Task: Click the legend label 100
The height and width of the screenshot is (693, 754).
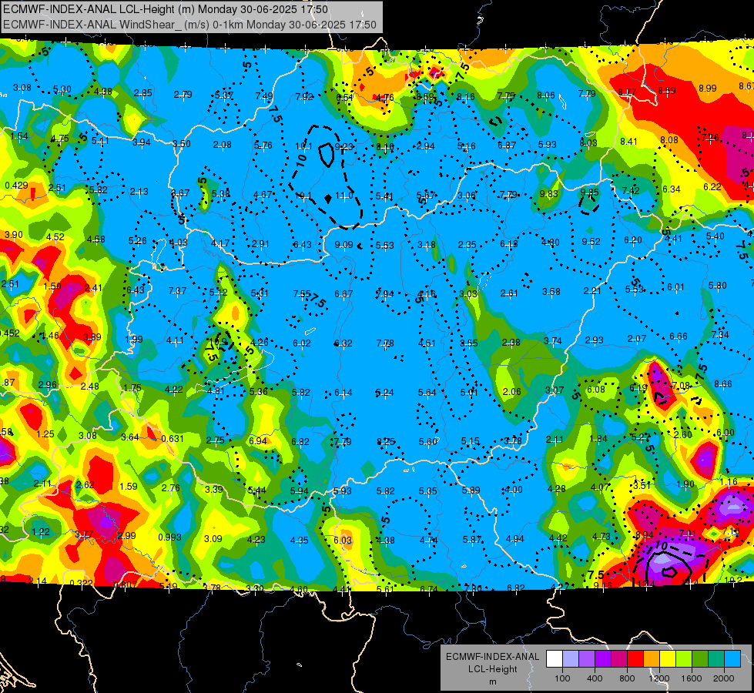Action: click(562, 678)
